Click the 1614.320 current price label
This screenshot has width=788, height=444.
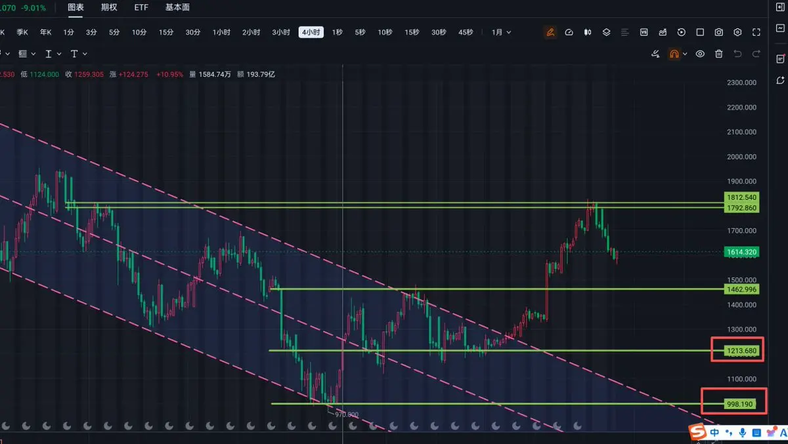(741, 252)
